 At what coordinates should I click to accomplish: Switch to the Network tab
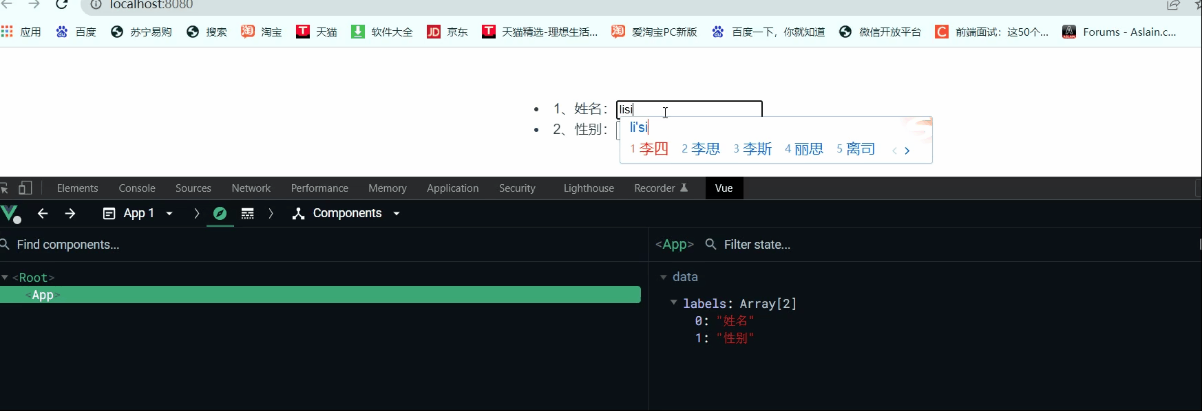(x=251, y=188)
